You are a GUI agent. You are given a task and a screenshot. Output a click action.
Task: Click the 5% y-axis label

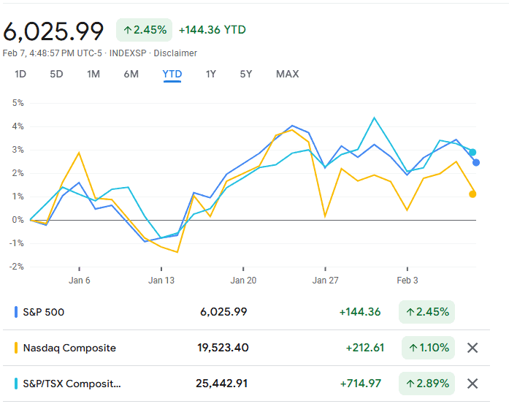(x=18, y=103)
